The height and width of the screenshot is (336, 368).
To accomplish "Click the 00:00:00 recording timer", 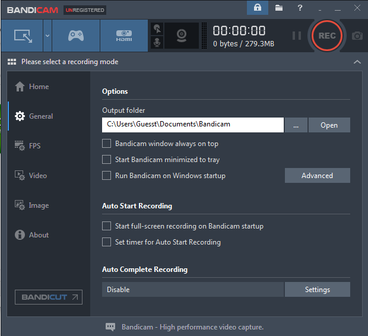I will tap(239, 31).
